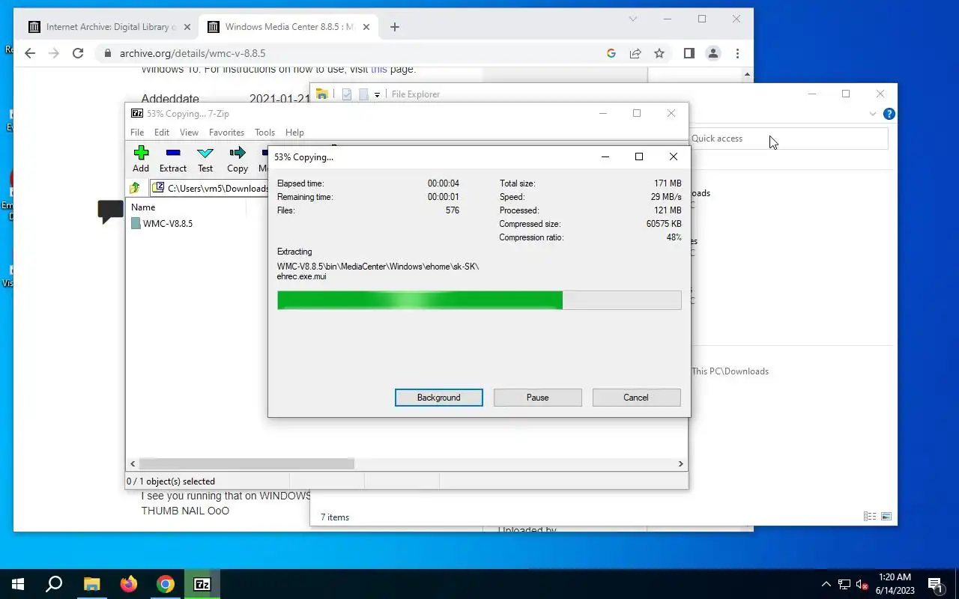Open the Windows Start menu
Screen dimensions: 959x599
click(18, 584)
